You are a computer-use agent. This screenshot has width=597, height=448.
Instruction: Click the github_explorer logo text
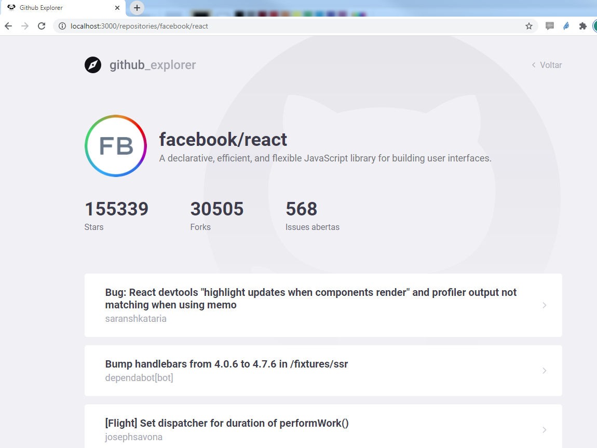[153, 65]
